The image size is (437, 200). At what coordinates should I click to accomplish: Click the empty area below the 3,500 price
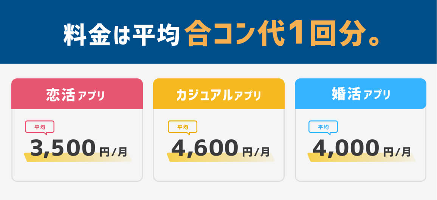pos(77,171)
